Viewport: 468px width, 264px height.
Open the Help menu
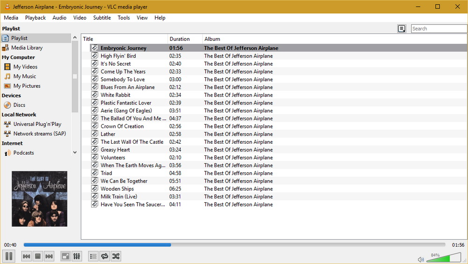[x=160, y=18]
